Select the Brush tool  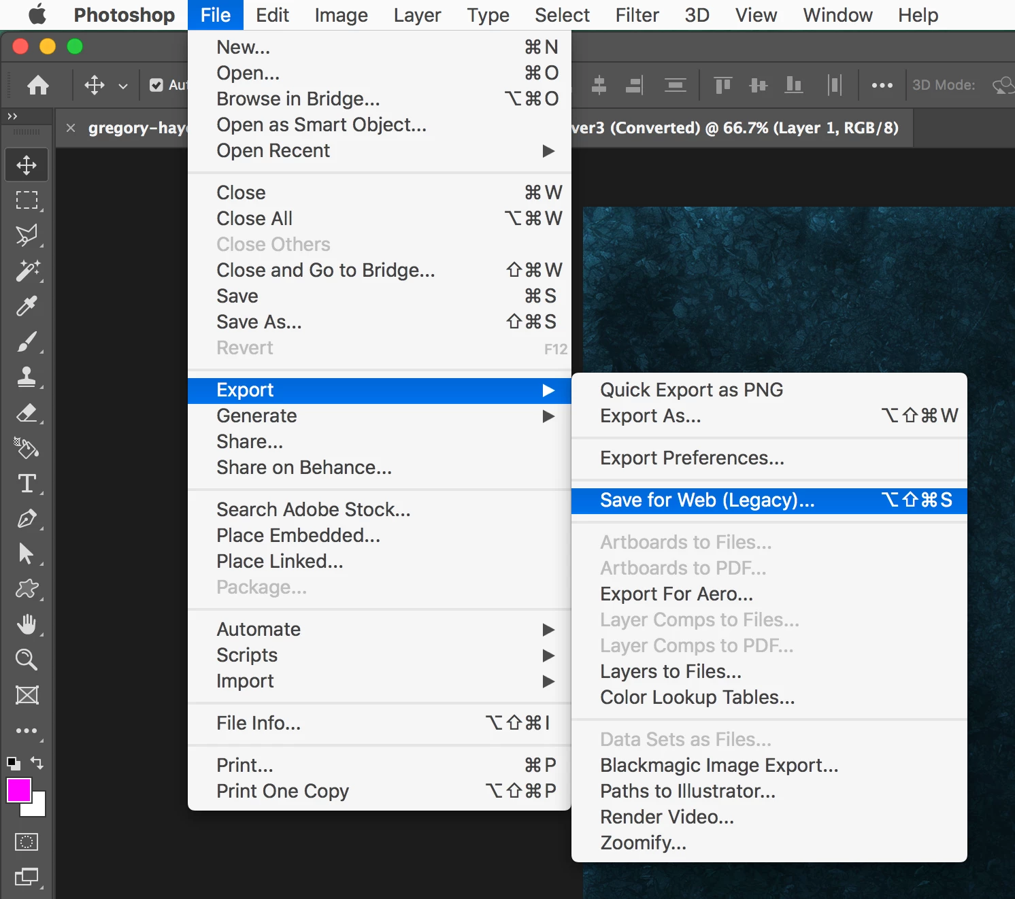coord(27,341)
